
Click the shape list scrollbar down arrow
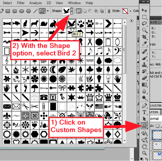[x=125, y=140]
